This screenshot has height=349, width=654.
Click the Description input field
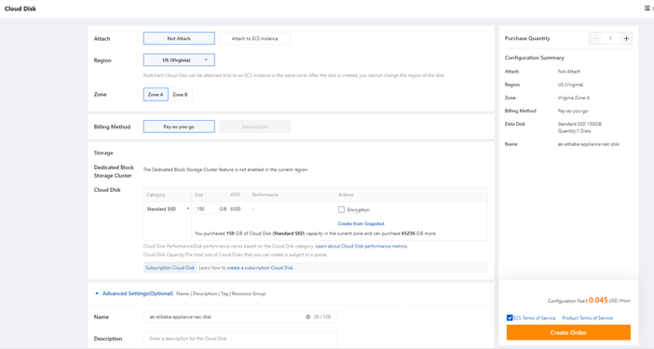tap(239, 339)
